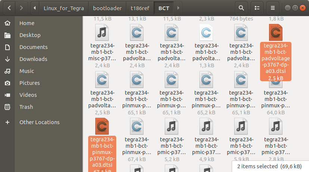The image size is (309, 172).
Task: Open the bootloader path segment
Action: pyautogui.click(x=107, y=8)
